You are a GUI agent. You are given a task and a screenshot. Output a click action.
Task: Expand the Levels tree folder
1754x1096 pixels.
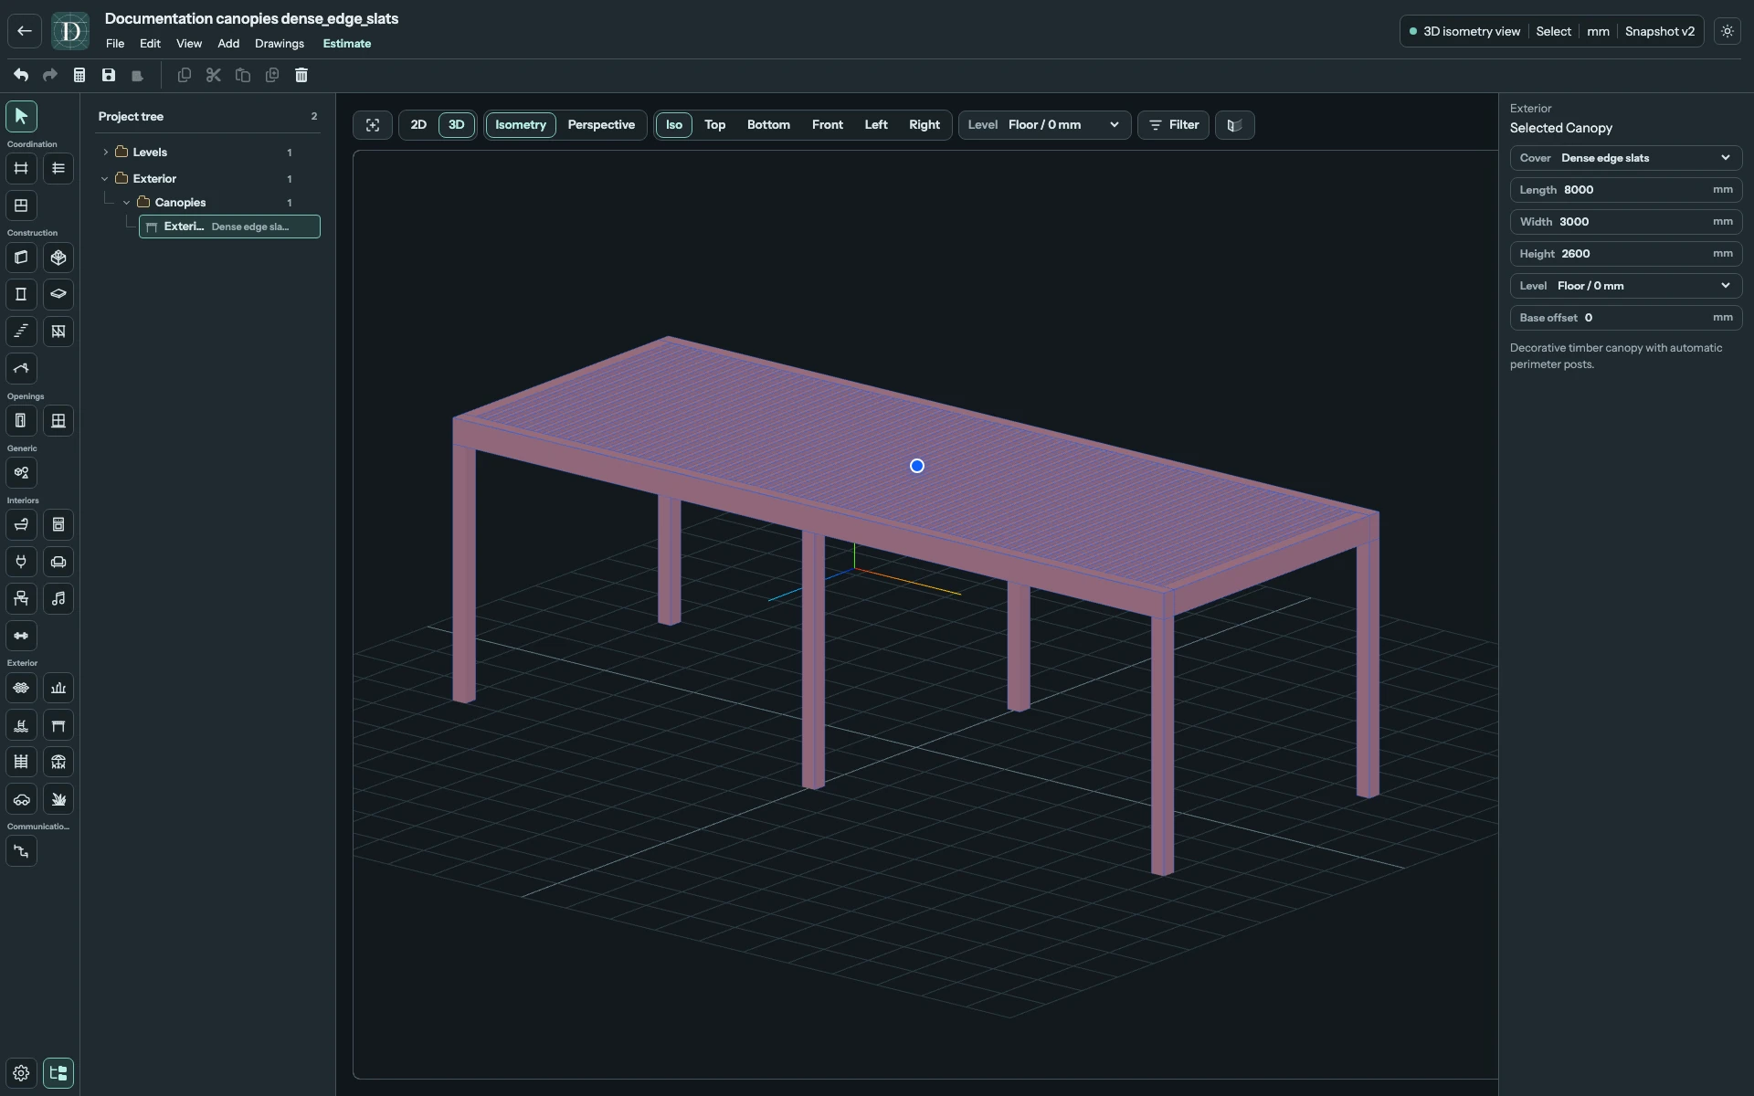pos(106,153)
